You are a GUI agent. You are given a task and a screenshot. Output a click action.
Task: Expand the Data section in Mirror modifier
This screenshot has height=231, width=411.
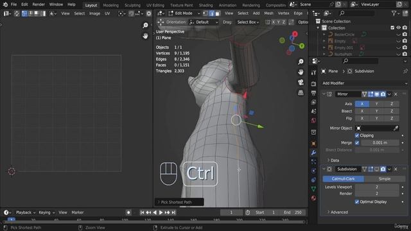(333, 160)
